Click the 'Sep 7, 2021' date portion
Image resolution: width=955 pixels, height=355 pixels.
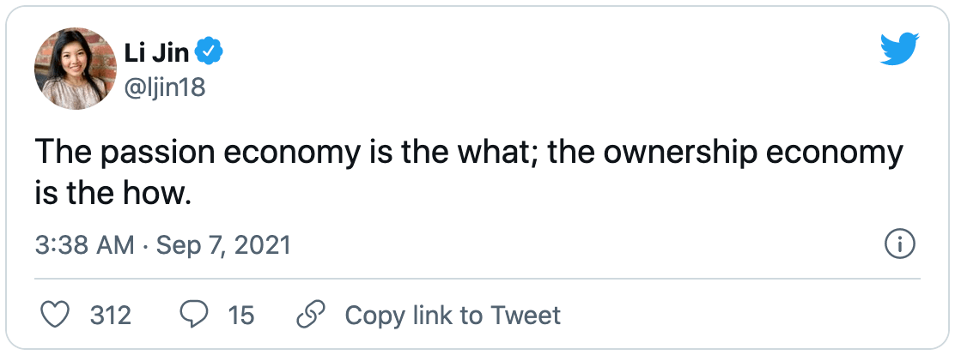(224, 246)
